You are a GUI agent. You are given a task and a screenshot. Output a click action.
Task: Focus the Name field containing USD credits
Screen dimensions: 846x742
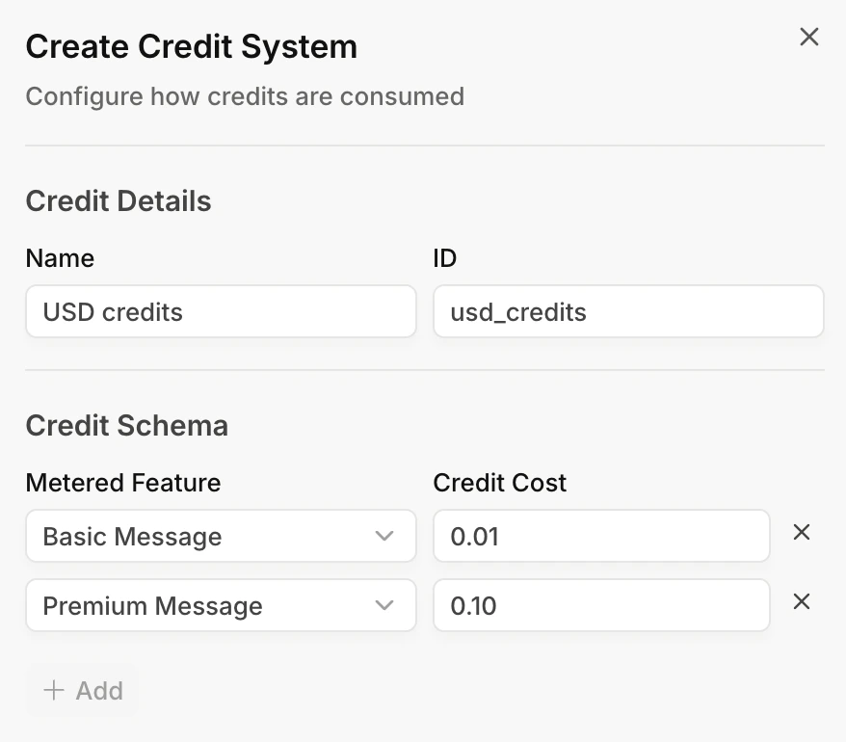[x=221, y=311]
